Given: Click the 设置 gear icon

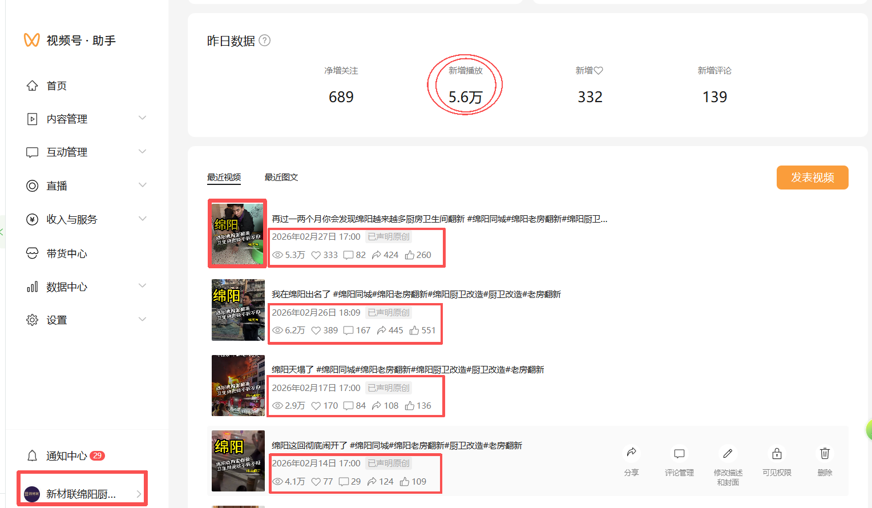Looking at the screenshot, I should (33, 320).
